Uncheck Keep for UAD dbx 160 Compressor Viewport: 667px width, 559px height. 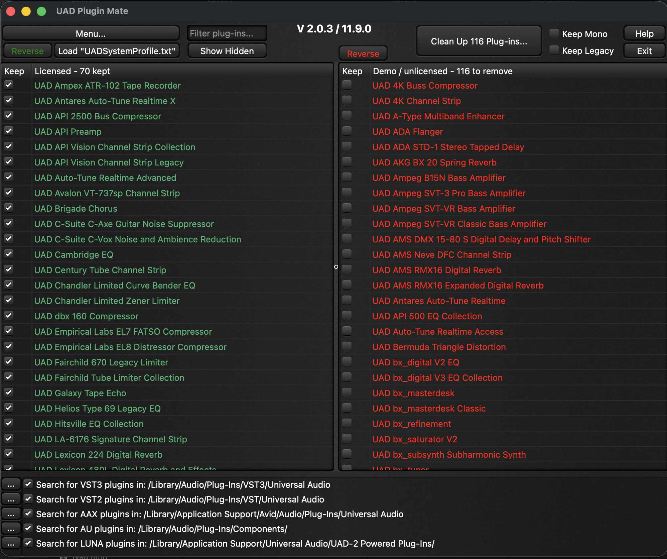coord(9,316)
